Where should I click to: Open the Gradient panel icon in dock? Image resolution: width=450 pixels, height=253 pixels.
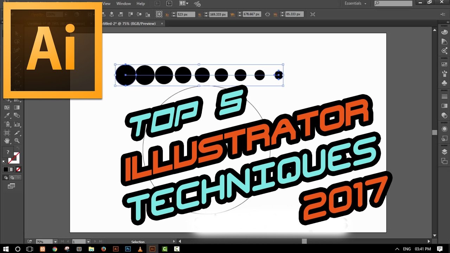pyautogui.click(x=444, y=106)
